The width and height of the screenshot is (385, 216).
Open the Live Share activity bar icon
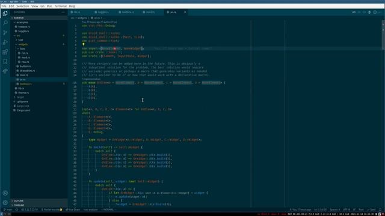coord(5,71)
